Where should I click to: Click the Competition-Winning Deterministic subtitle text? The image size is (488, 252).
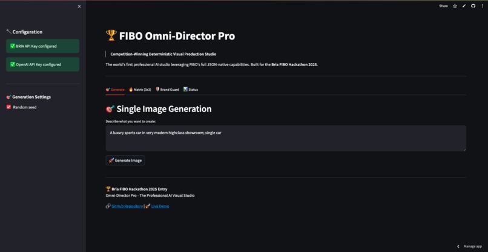163,54
